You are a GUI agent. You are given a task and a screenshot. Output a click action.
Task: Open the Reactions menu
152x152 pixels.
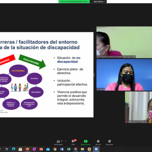pyautogui.click(x=109, y=142)
